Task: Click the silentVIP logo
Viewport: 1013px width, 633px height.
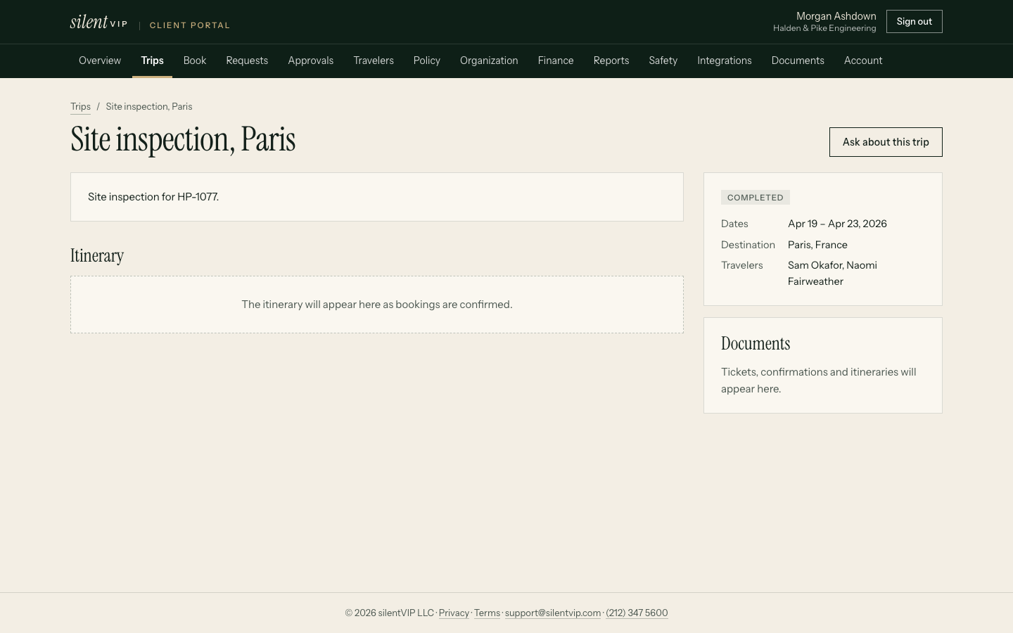Action: coord(98,22)
